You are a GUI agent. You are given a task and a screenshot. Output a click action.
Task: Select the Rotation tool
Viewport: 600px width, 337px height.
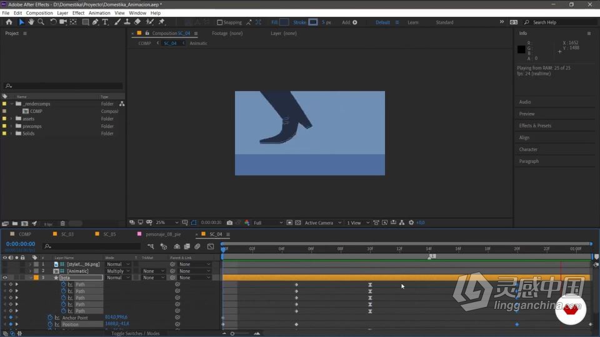click(x=53, y=22)
